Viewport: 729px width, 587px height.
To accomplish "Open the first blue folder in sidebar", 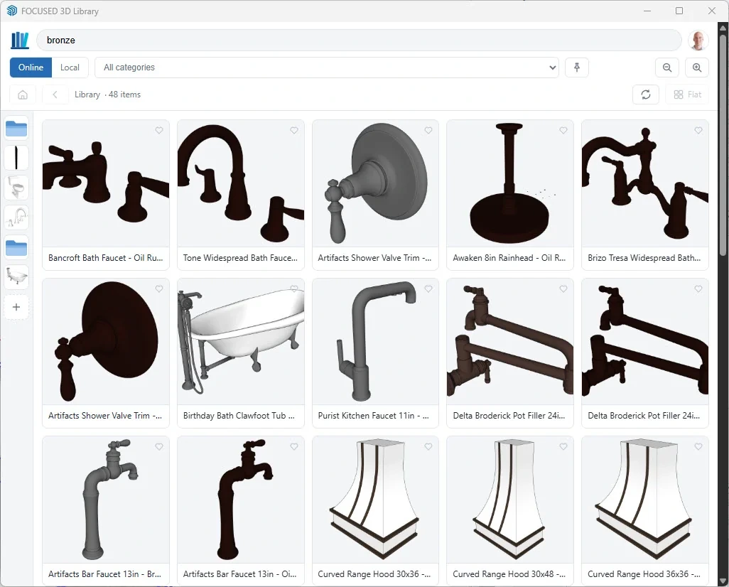I will [16, 129].
